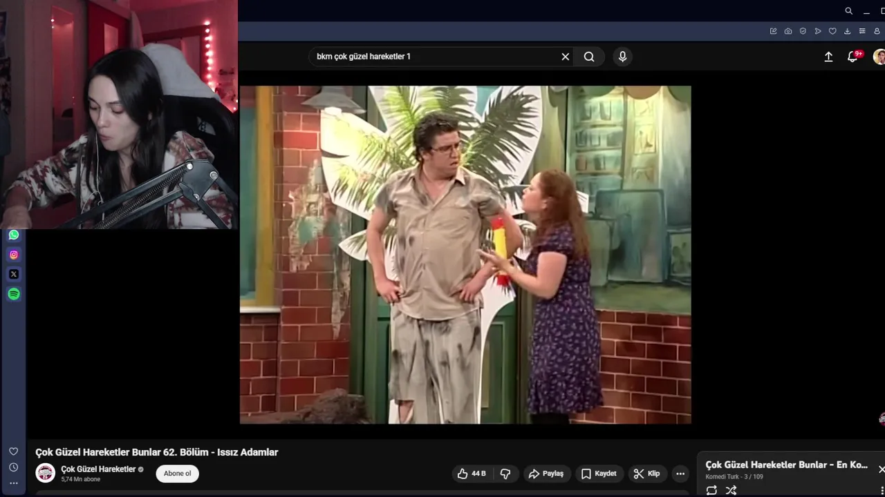885x497 pixels.
Task: Run the search with the magnifier button
Action: pyautogui.click(x=589, y=57)
